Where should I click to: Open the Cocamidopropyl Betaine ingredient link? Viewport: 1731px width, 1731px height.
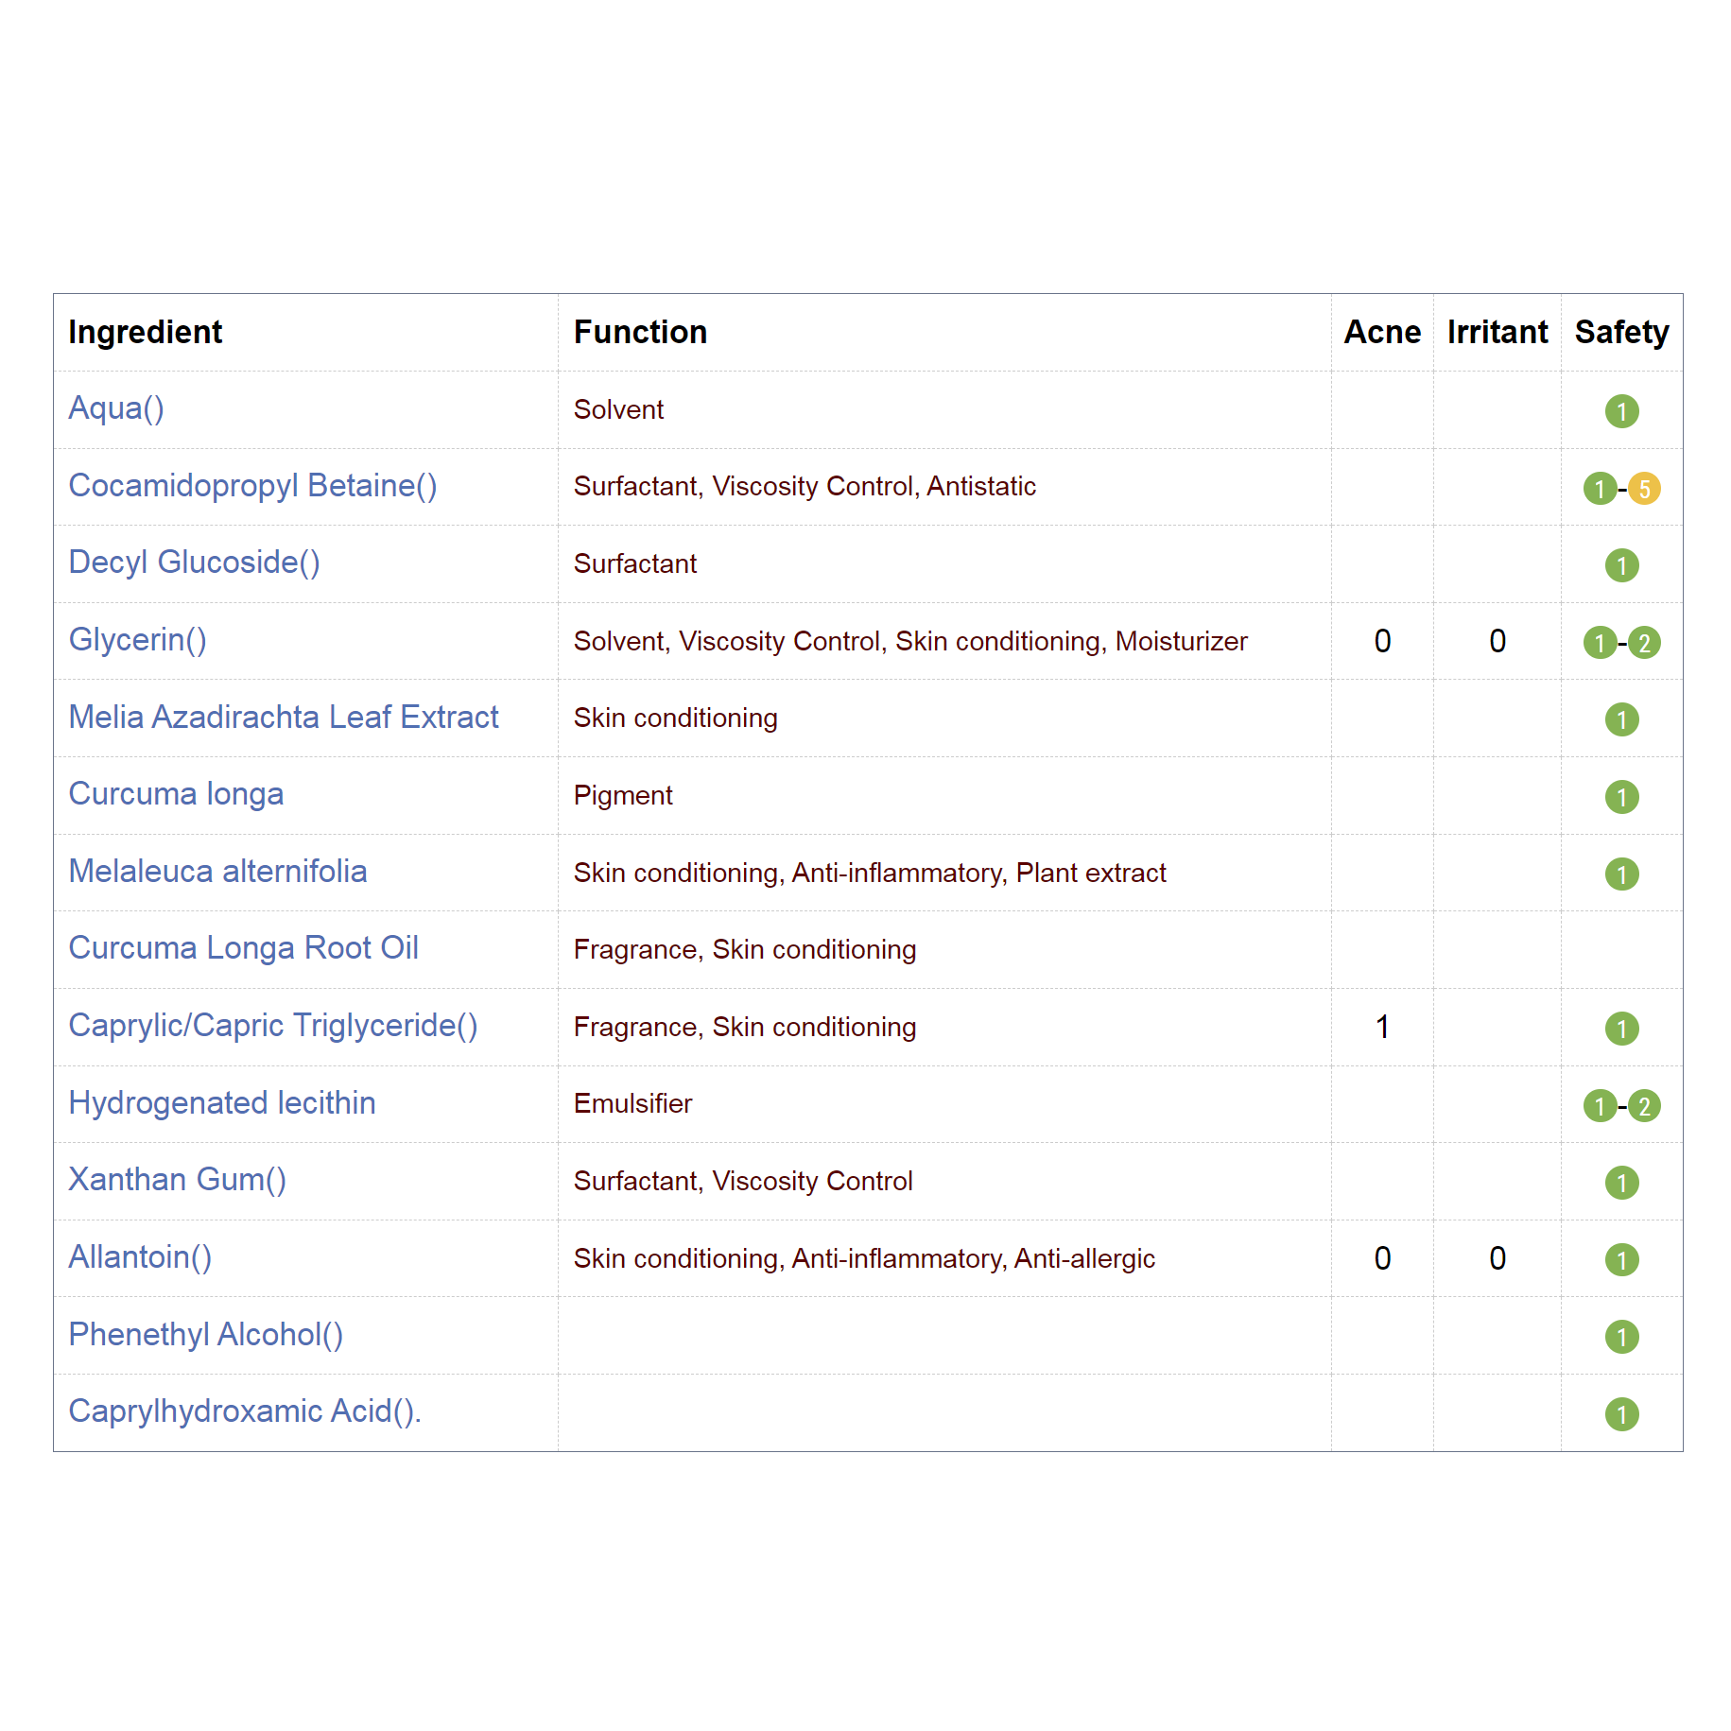[252, 486]
